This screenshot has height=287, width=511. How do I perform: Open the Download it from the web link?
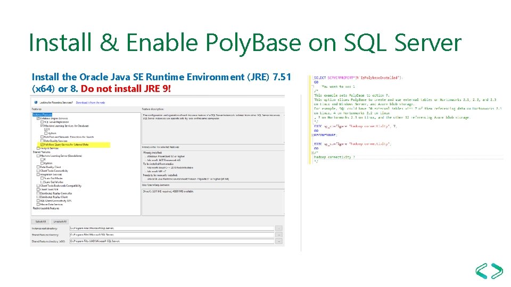point(90,103)
